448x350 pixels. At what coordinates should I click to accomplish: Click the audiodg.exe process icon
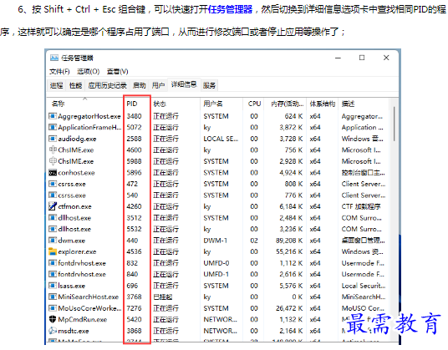pos(53,139)
